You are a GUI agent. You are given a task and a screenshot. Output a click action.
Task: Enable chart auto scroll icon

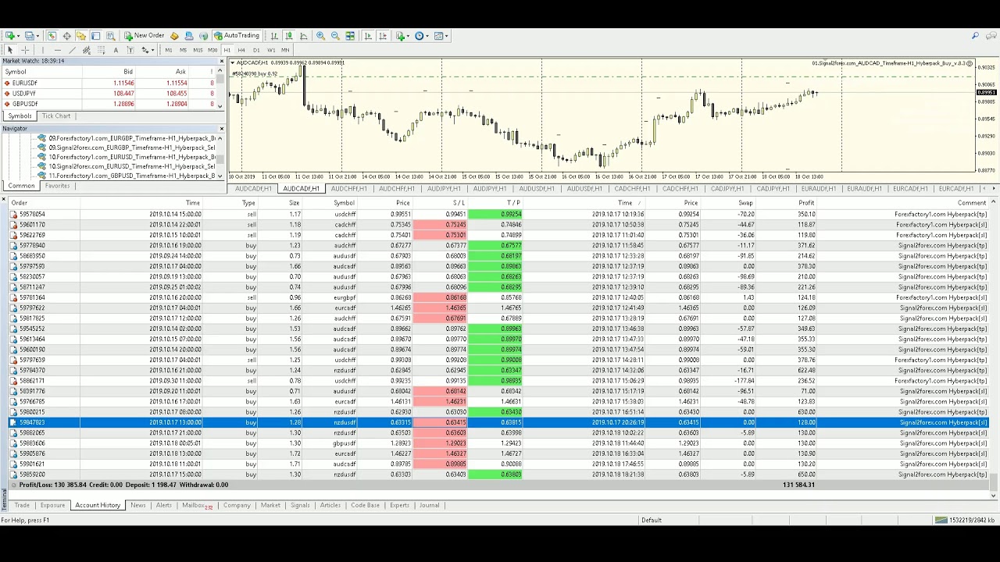click(368, 35)
